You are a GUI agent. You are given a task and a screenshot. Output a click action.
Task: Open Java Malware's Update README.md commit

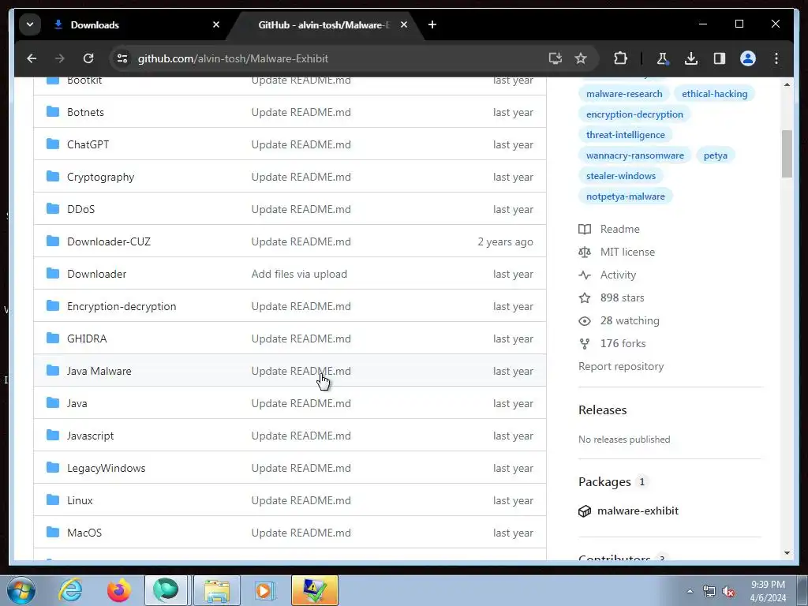301,371
